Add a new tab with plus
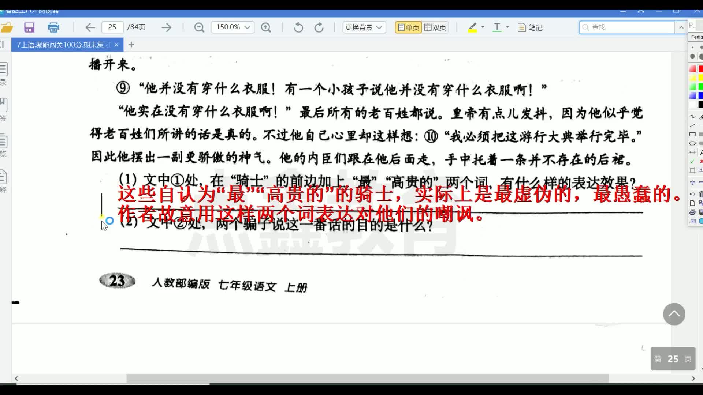This screenshot has width=703, height=395. click(x=131, y=45)
